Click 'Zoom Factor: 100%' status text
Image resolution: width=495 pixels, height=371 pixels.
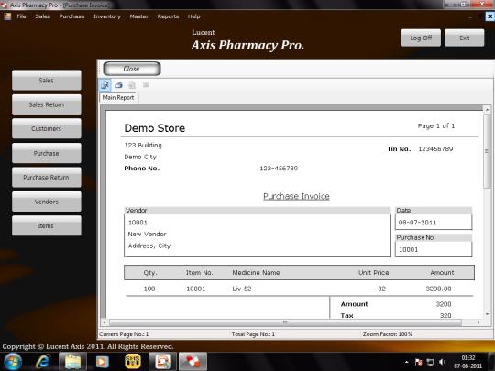(x=388, y=333)
